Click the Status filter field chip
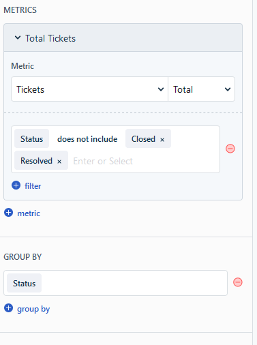The width and height of the screenshot is (257, 345). (31, 138)
